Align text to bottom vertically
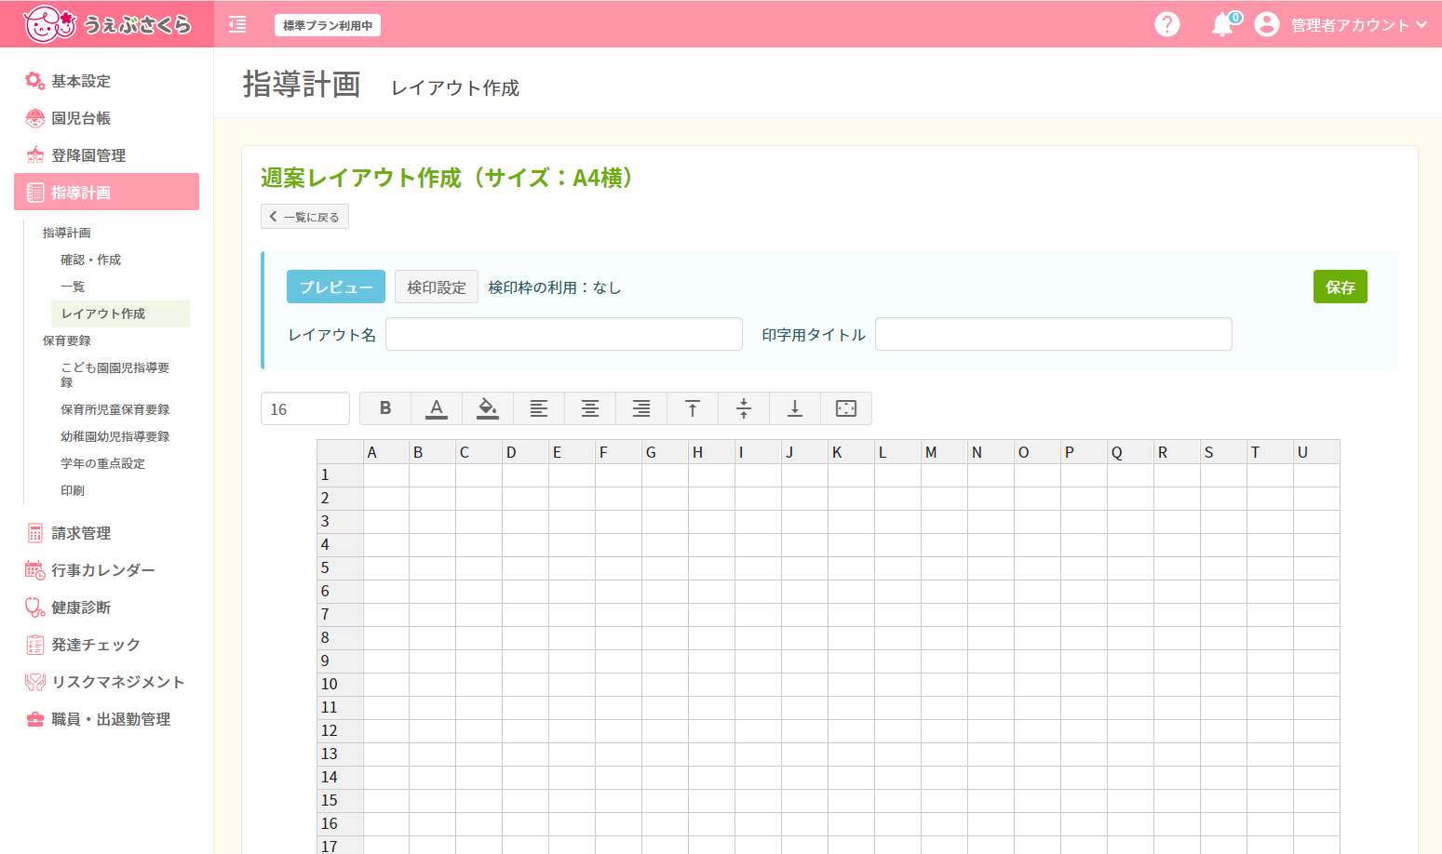Viewport: 1442px width, 854px height. 795,408
